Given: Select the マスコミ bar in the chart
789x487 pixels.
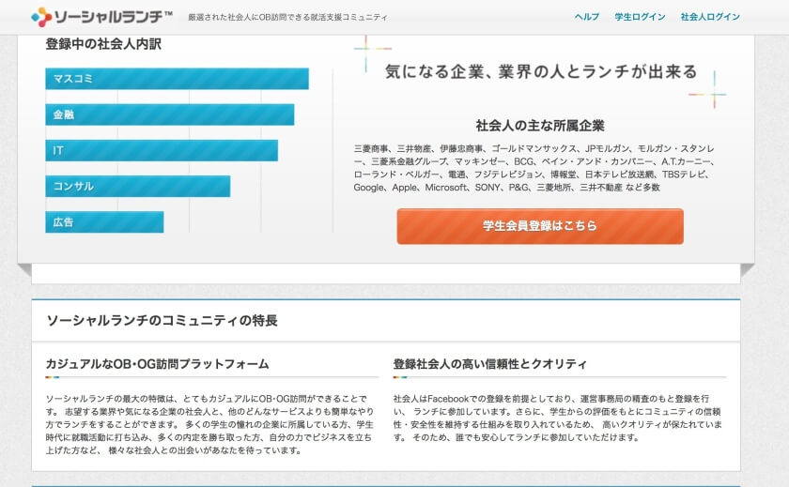Looking at the screenshot, I should [178, 79].
